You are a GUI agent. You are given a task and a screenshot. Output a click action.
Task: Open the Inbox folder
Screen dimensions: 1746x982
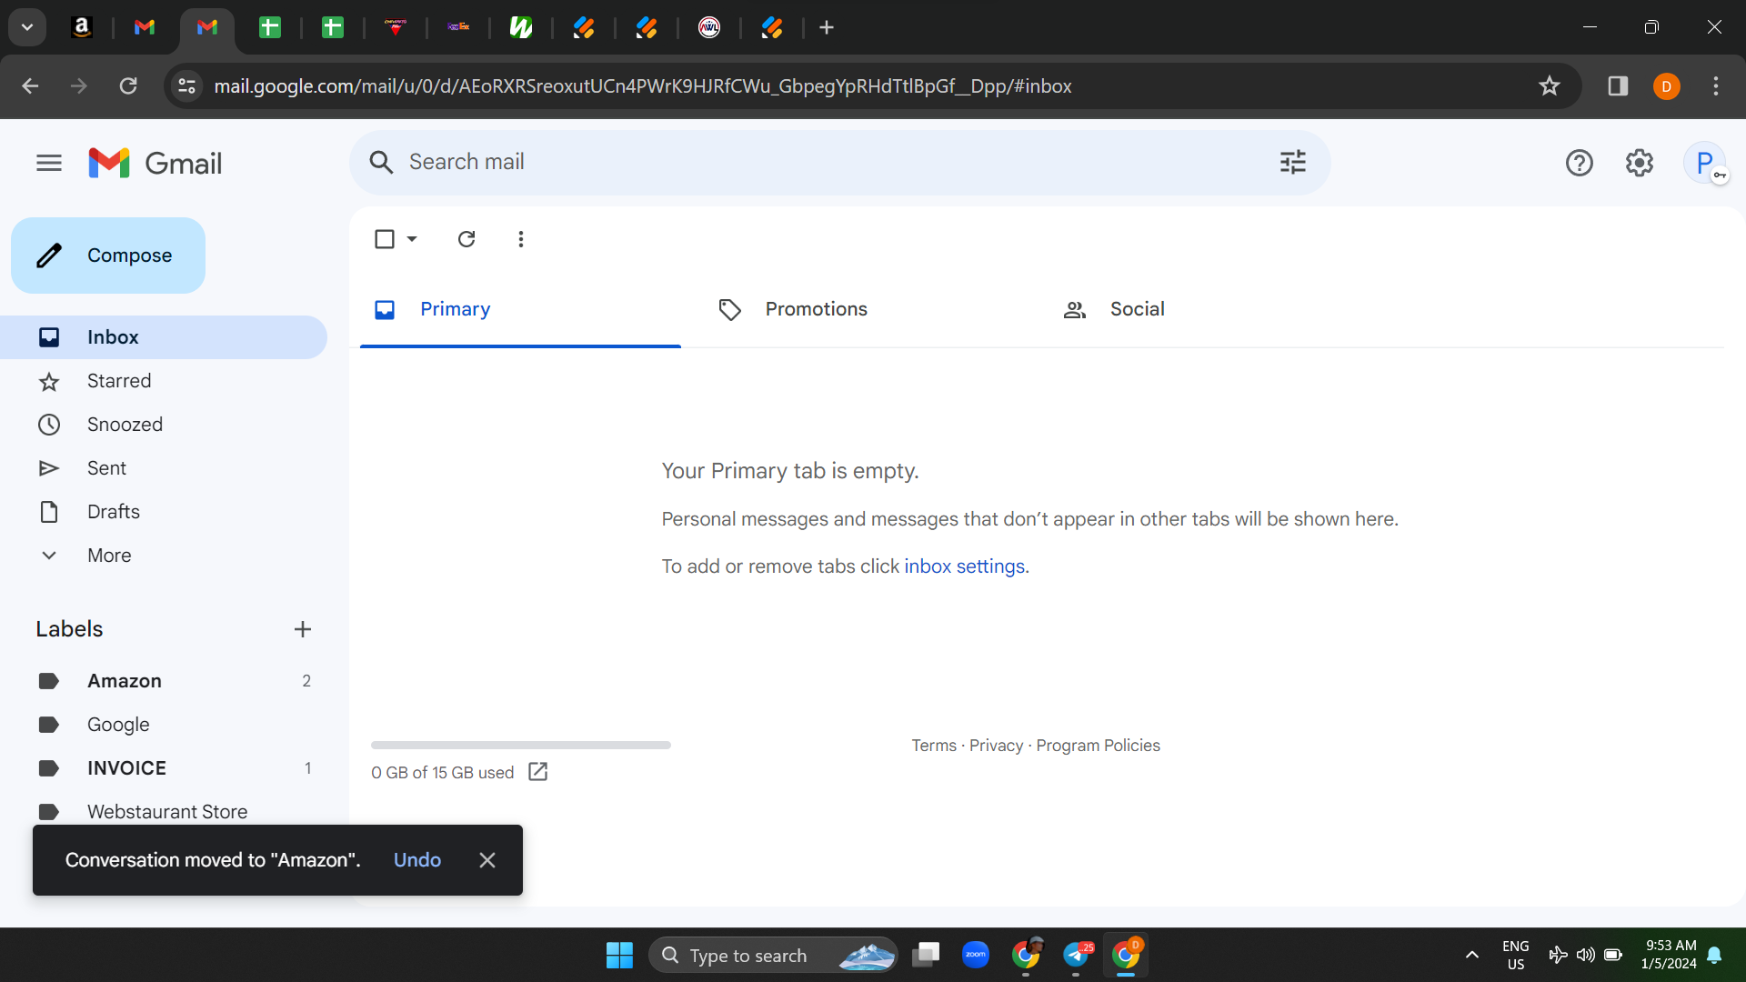164,337
